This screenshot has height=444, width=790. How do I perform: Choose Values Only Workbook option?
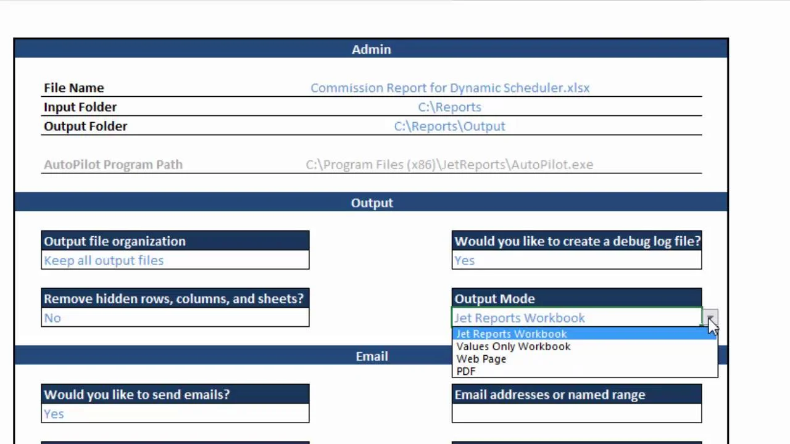click(513, 347)
